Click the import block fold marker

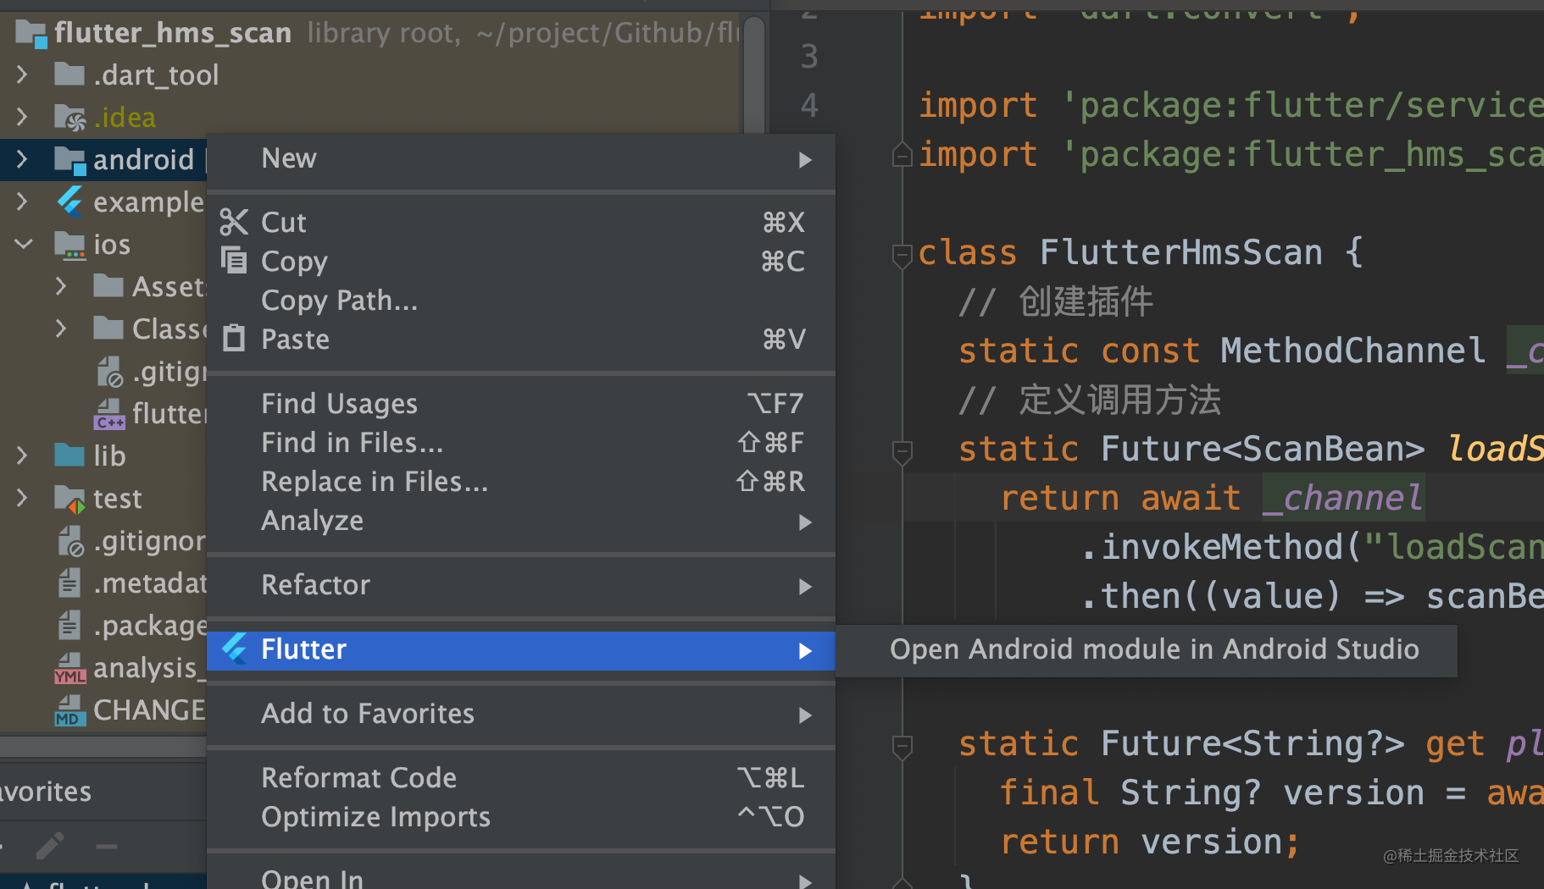[x=903, y=155]
